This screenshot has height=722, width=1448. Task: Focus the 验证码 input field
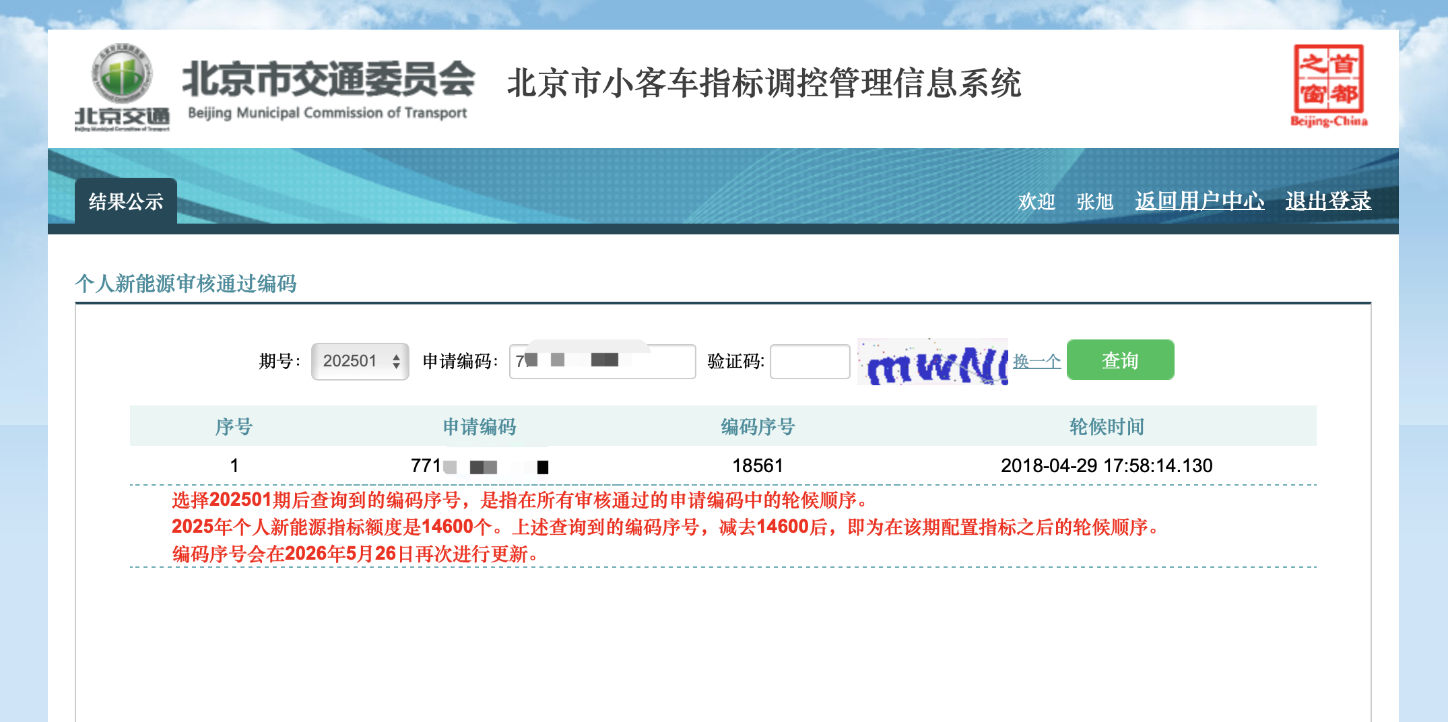click(x=810, y=362)
